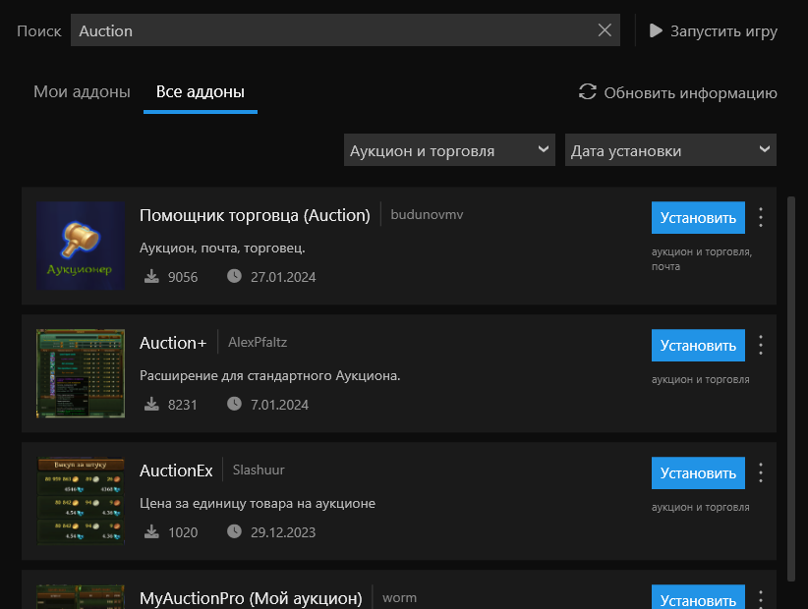
Task: Open the Дата установки sort dropdown
Action: [x=670, y=150]
